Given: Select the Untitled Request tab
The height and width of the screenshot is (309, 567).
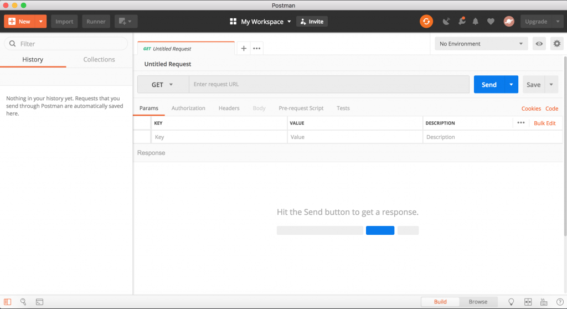Looking at the screenshot, I should [186, 49].
